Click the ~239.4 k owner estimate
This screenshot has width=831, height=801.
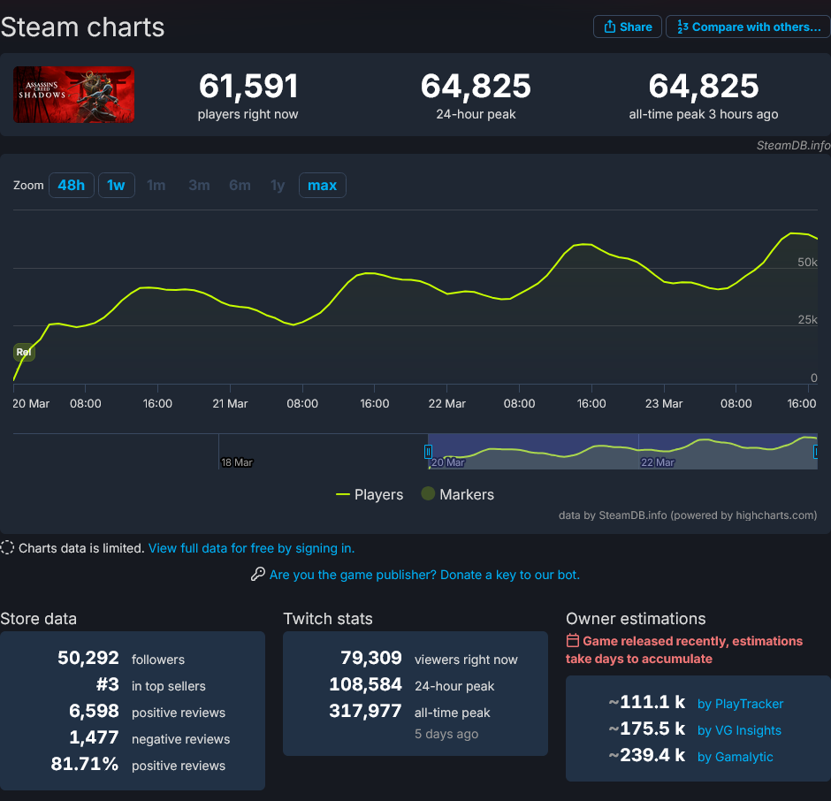tap(647, 755)
